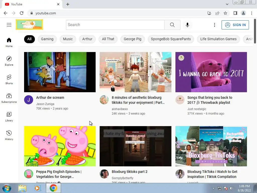
Task: Click Chrome icon in taskbar
Action: [x=53, y=188]
